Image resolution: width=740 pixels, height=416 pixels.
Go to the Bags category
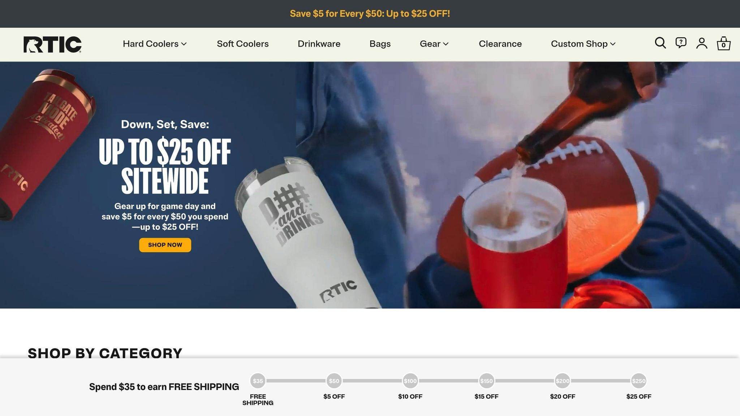(x=380, y=44)
